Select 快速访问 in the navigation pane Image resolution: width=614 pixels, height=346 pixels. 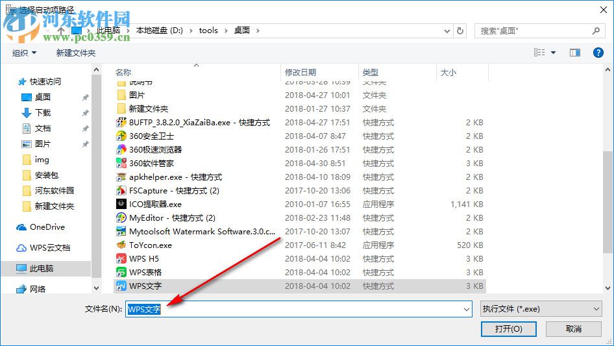pyautogui.click(x=46, y=82)
